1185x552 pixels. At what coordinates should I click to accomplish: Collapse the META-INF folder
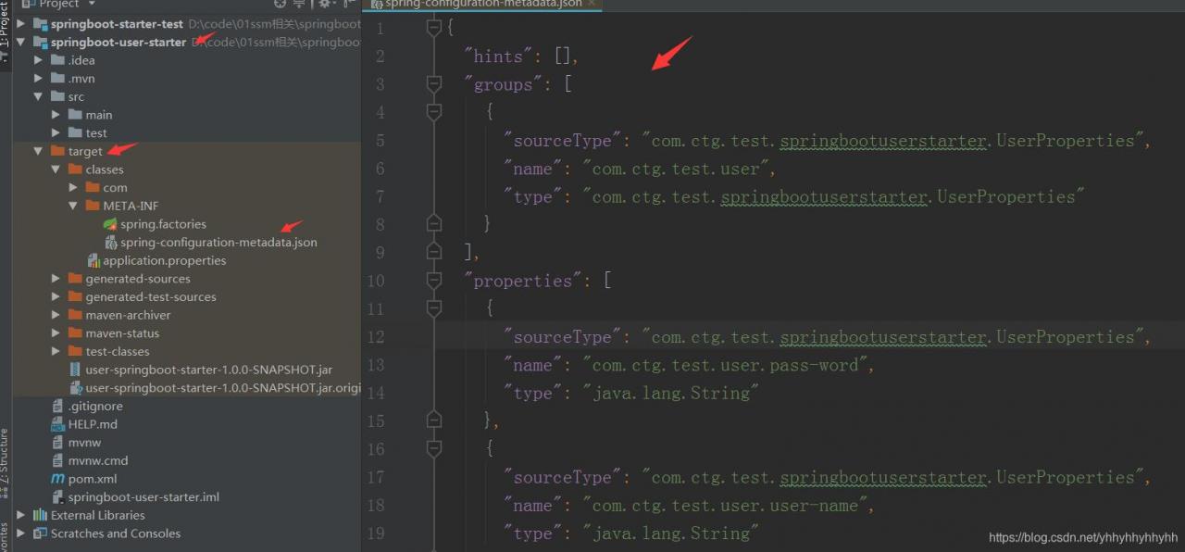(x=73, y=206)
